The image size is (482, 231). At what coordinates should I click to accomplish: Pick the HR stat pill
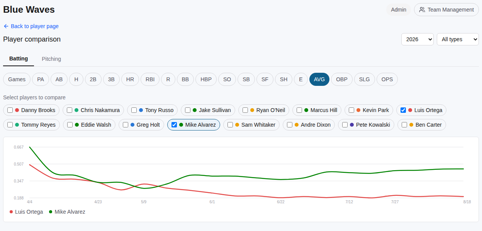[x=130, y=79]
